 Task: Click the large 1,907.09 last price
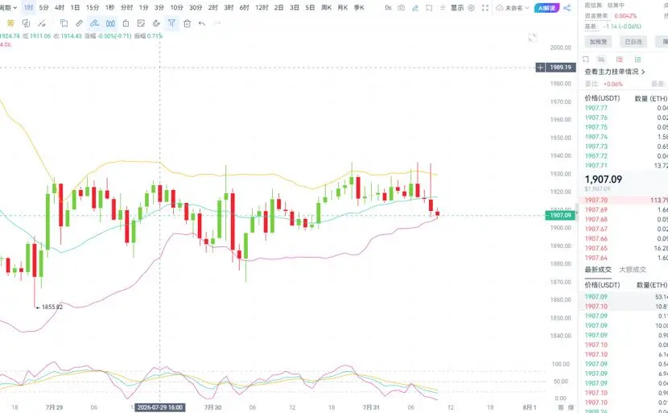[x=604, y=180]
